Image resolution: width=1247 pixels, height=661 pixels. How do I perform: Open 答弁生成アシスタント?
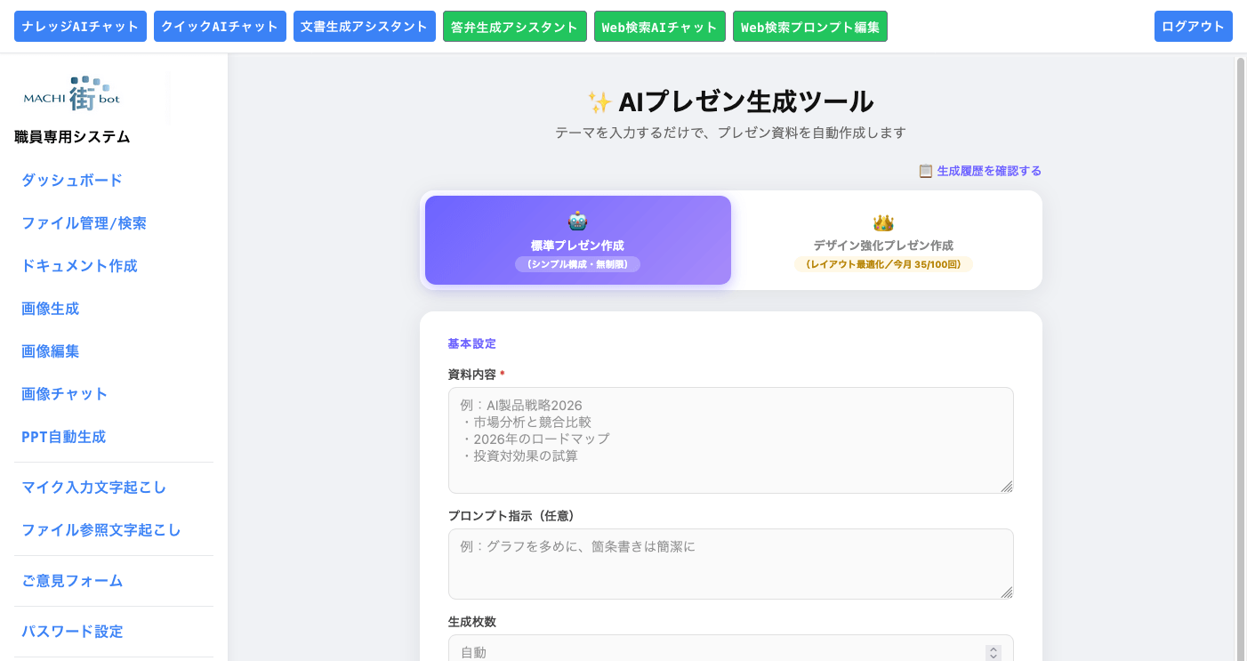pos(515,27)
